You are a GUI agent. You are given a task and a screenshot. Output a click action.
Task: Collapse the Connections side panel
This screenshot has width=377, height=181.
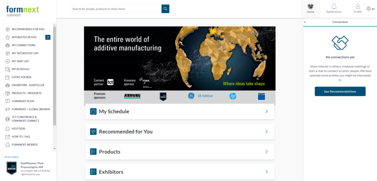click(305, 22)
